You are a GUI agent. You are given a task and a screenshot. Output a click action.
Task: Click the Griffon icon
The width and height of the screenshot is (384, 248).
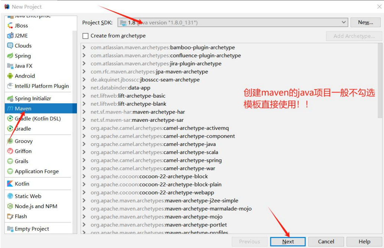point(10,151)
